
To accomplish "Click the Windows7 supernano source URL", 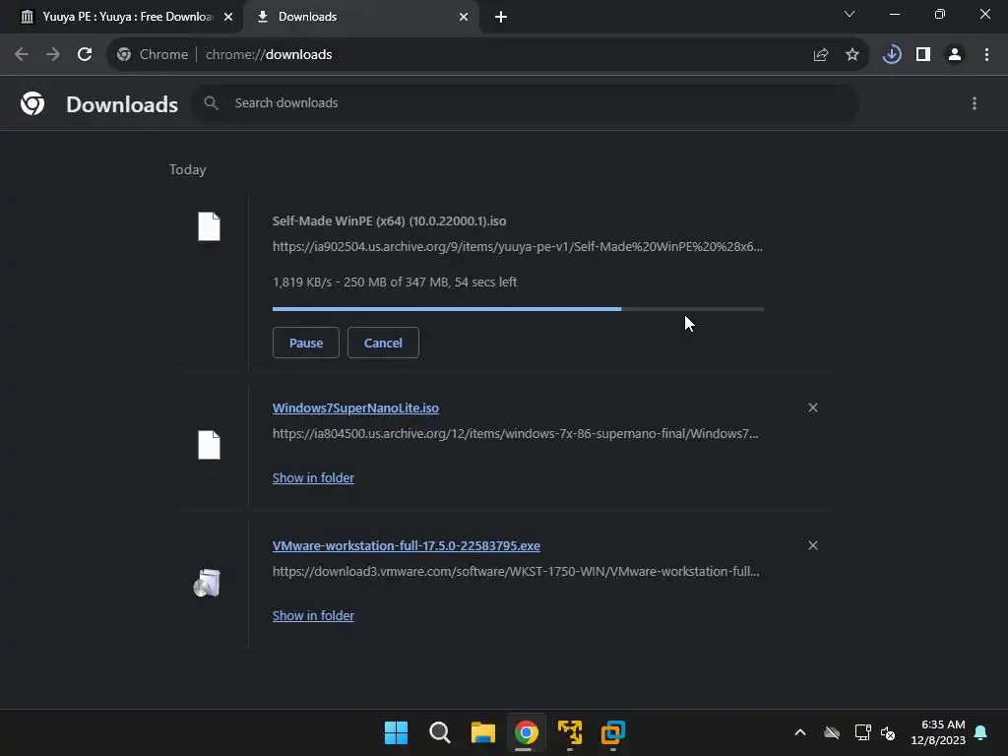I will coord(516,434).
